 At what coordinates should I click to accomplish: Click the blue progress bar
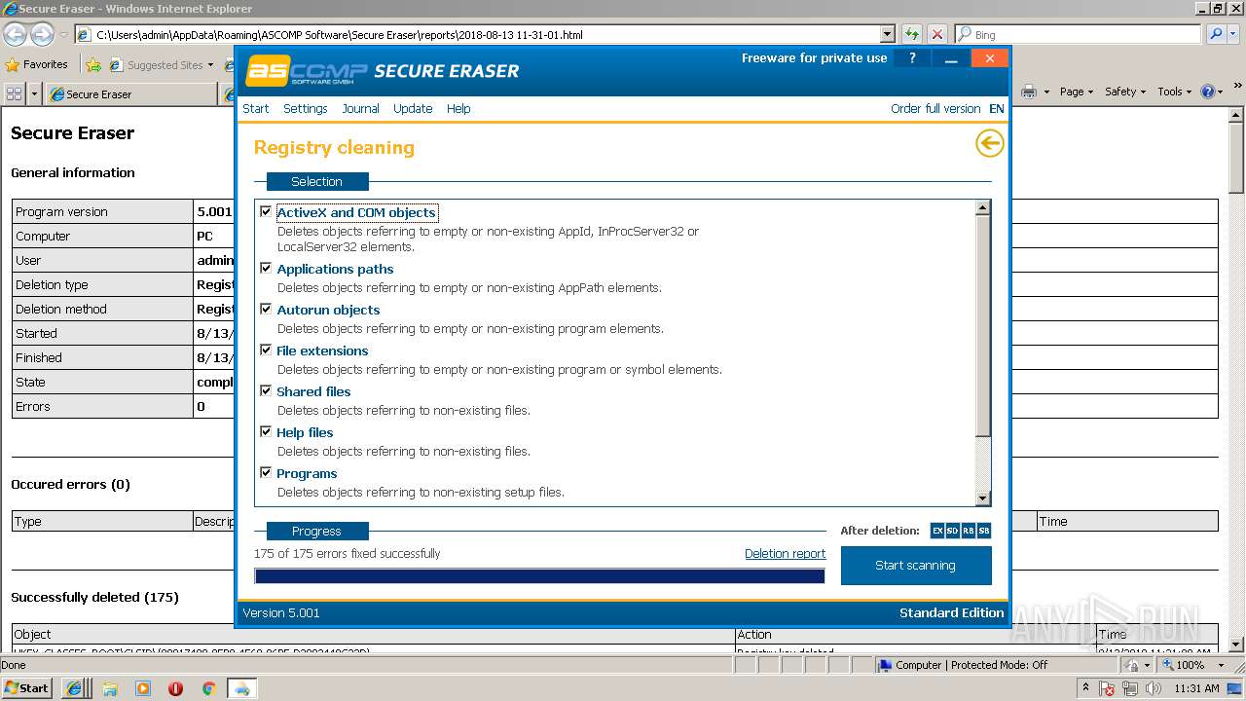click(539, 575)
